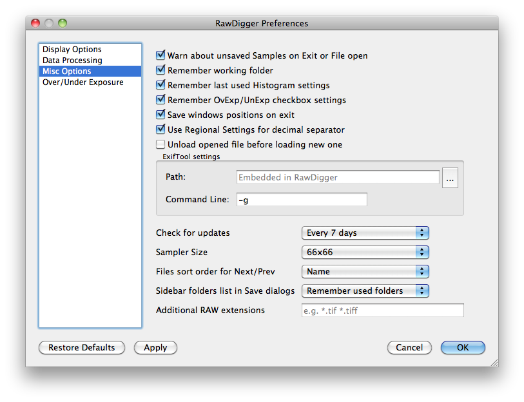
Task: Apply the preference changes
Action: (155, 347)
